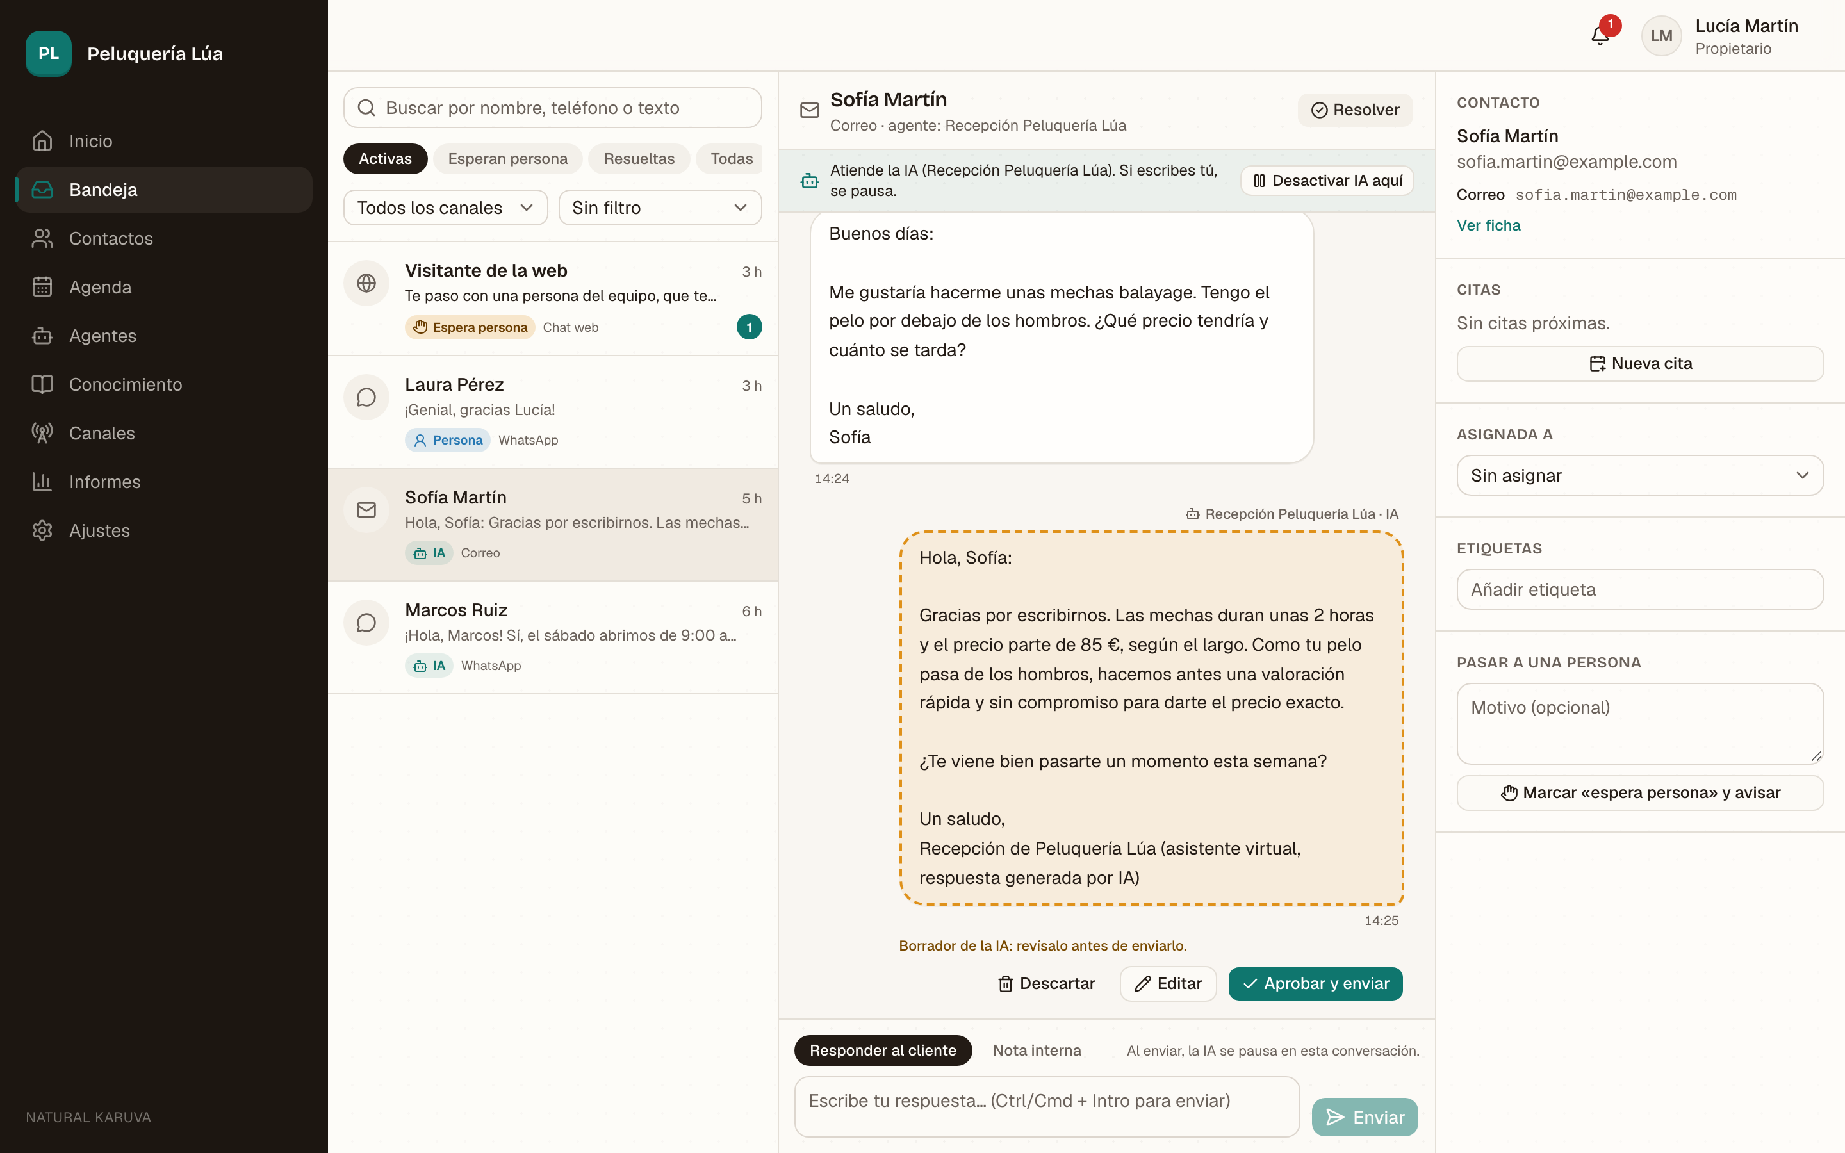Image resolution: width=1845 pixels, height=1153 pixels.
Task: Click the Bandeja inbox icon
Action: (42, 190)
